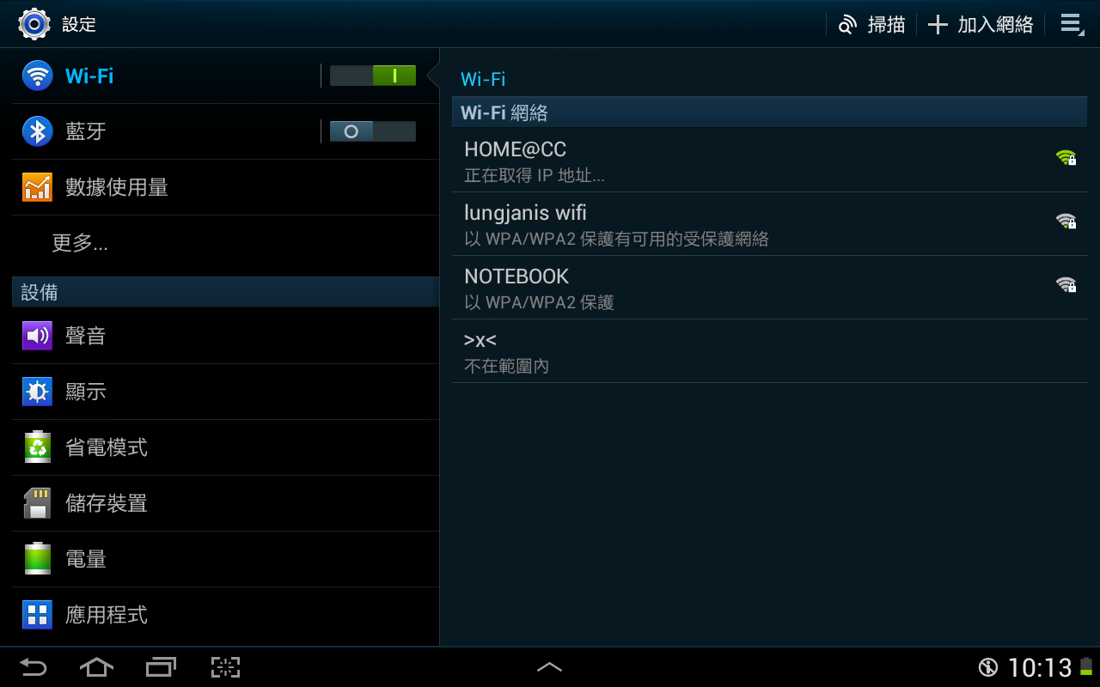Image resolution: width=1100 pixels, height=687 pixels.
Task: Enable the Bluetooth (藍牙) switch
Action: tap(373, 131)
